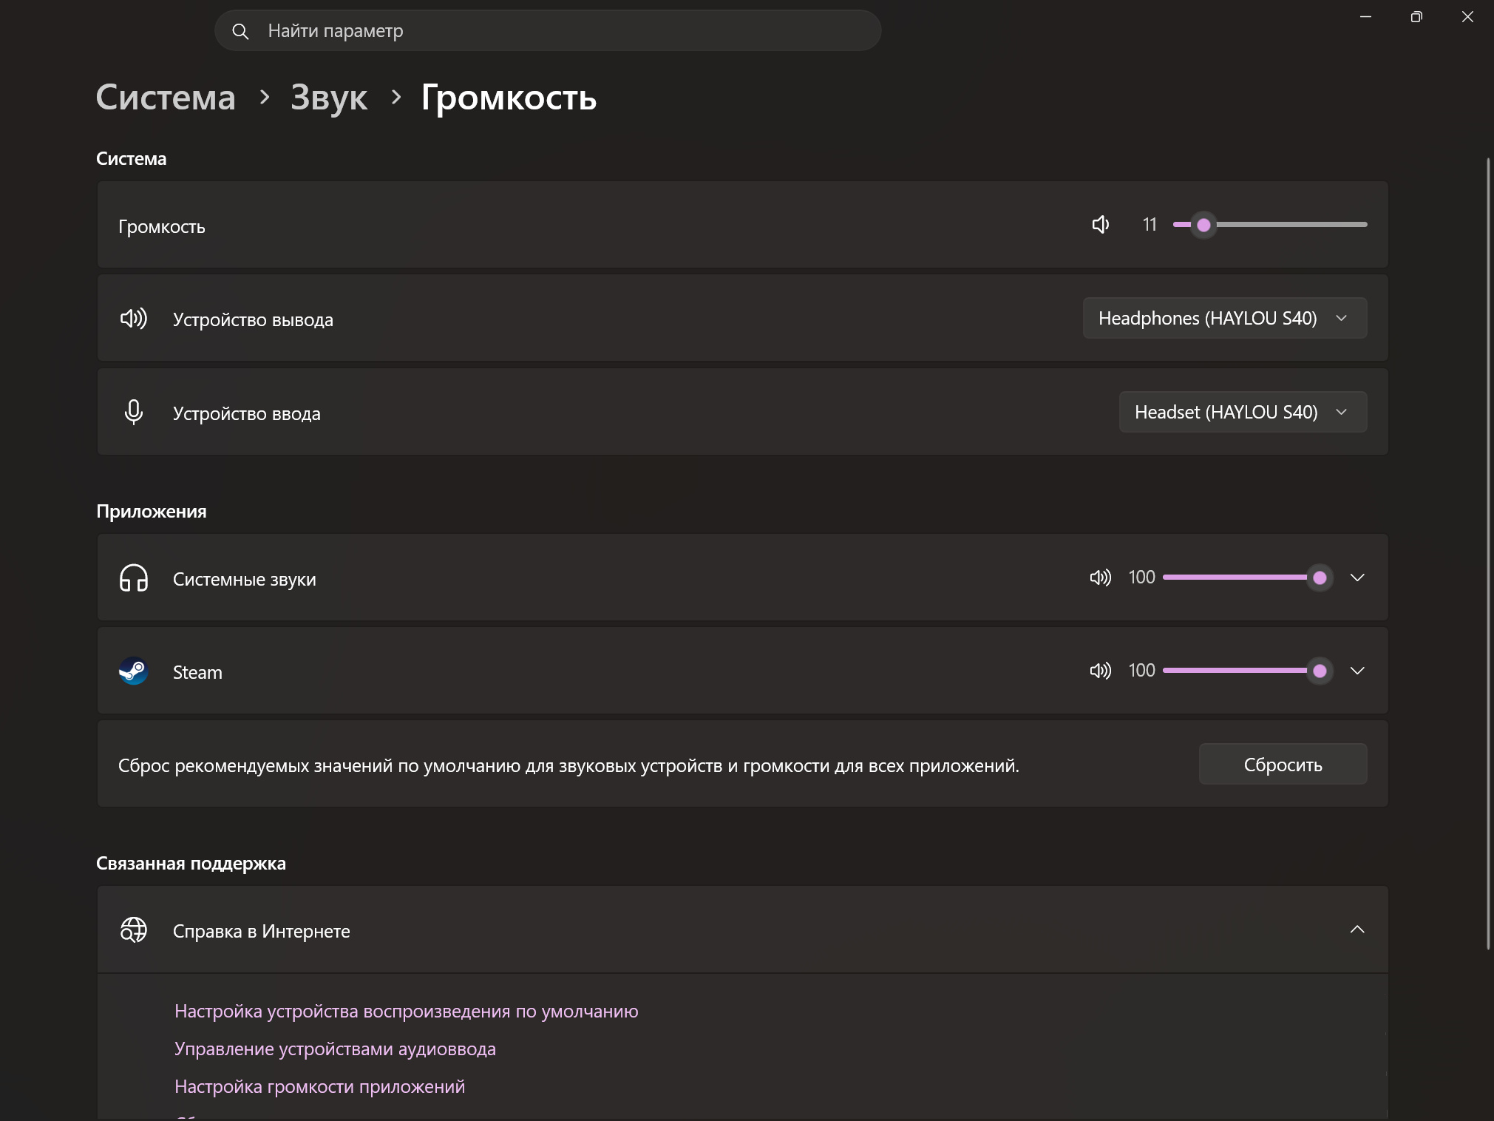Click the system Громкость slider thumb
This screenshot has width=1494, height=1121.
[x=1203, y=225]
